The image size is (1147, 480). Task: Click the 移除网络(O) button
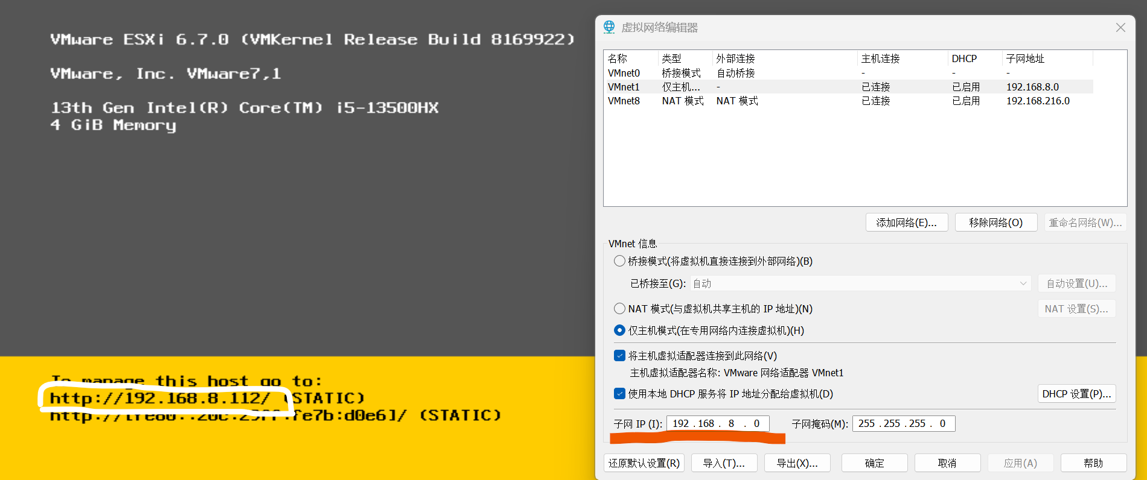click(x=996, y=223)
